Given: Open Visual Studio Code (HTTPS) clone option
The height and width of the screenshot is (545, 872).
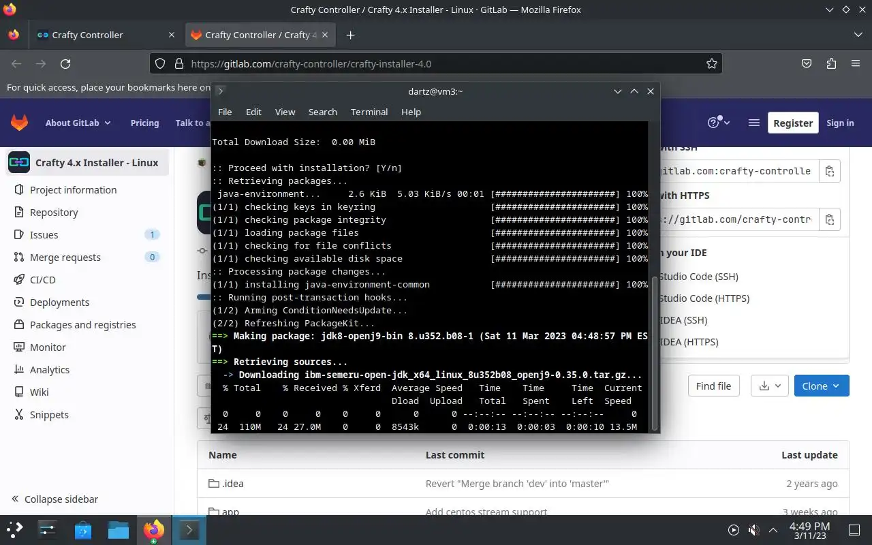Looking at the screenshot, I should point(704,298).
